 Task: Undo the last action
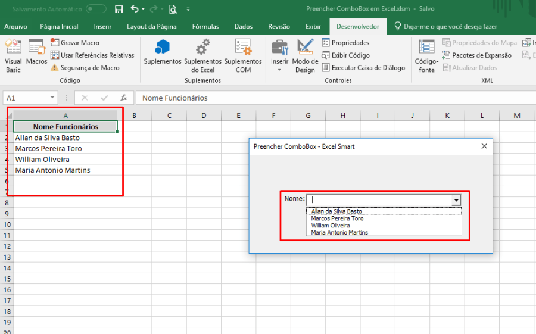click(135, 10)
